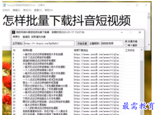
Task: Click the download URL in row 8
Action: tap(98, 64)
